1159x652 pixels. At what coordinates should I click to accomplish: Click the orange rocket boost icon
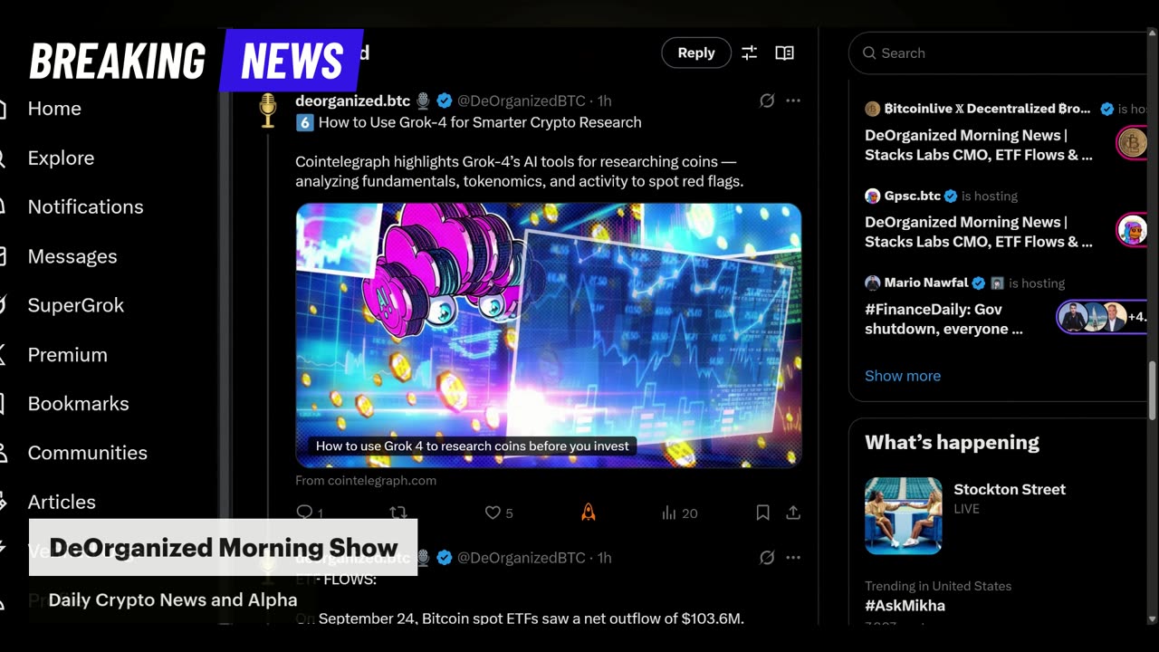point(588,513)
